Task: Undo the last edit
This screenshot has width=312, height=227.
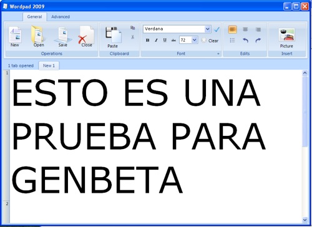Action: point(246,40)
